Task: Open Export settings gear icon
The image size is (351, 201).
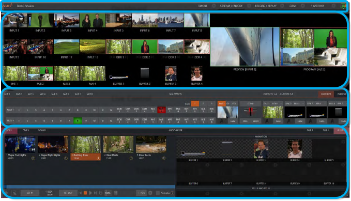Action: click(214, 6)
